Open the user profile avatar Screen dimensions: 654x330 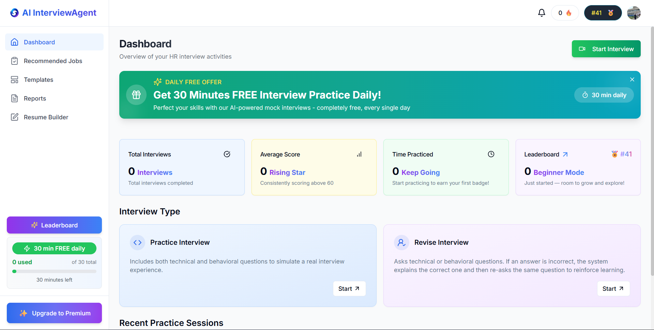[634, 13]
